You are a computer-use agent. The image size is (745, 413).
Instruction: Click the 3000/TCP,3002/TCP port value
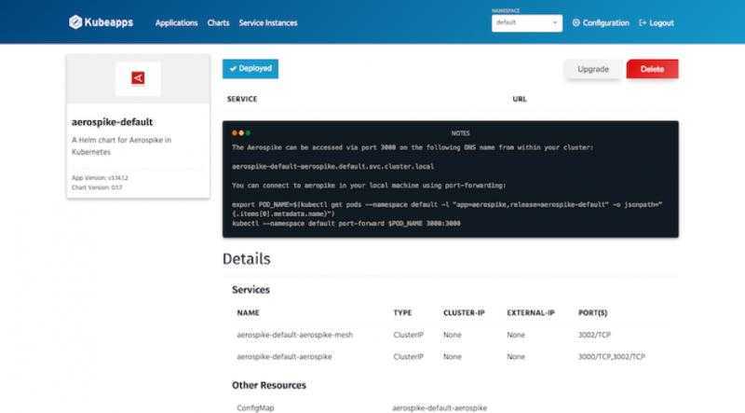(x=612, y=356)
